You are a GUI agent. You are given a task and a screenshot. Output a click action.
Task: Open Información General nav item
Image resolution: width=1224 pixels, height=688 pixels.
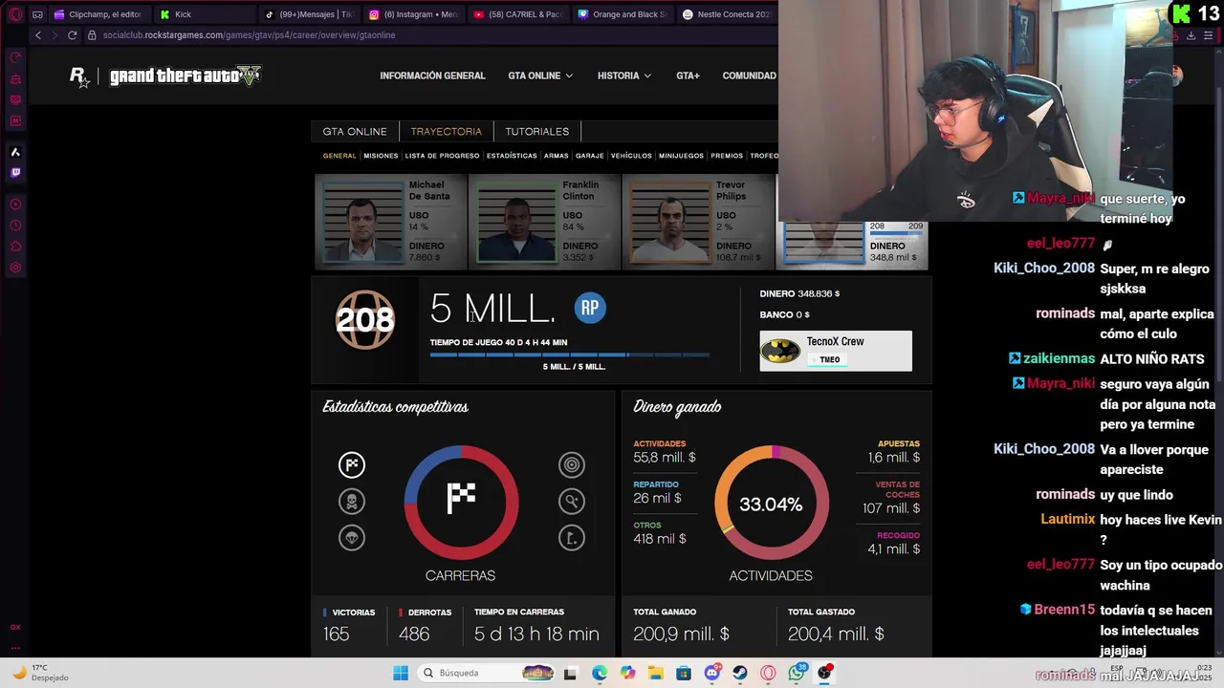click(432, 75)
